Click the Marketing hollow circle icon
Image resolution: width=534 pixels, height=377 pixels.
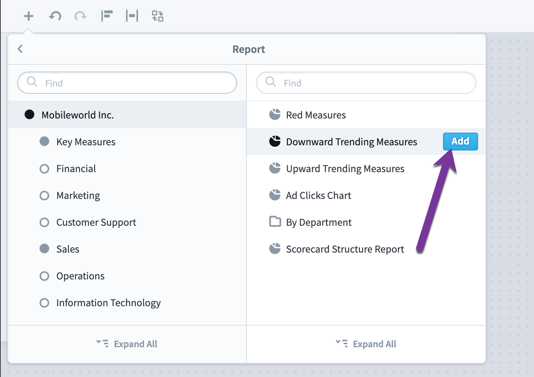click(44, 196)
